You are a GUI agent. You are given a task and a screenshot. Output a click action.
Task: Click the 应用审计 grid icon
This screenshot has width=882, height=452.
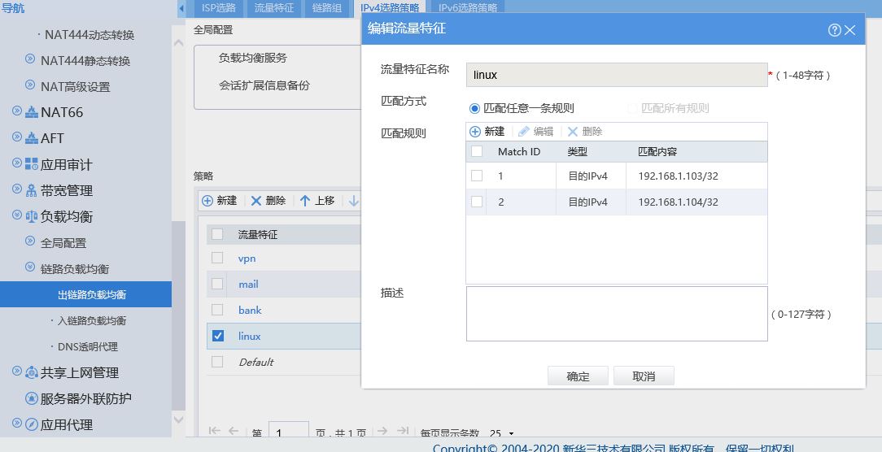32,163
